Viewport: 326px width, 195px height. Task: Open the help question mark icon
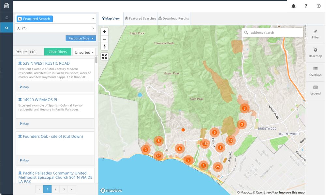click(306, 6)
